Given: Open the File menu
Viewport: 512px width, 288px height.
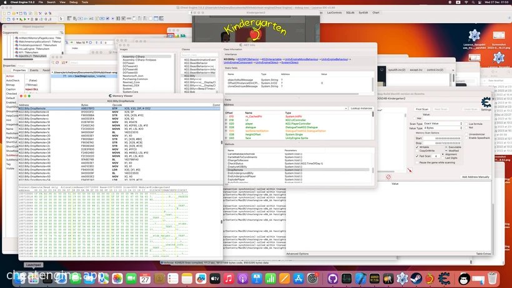Looking at the screenshot, I should pyautogui.click(x=41, y=2).
